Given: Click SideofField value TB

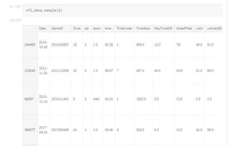Looking at the screenshot, I should [178, 45].
